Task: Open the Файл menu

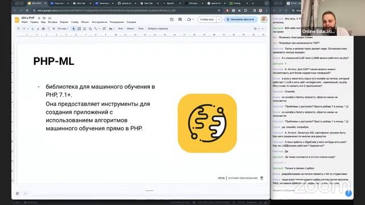Action: point(25,22)
